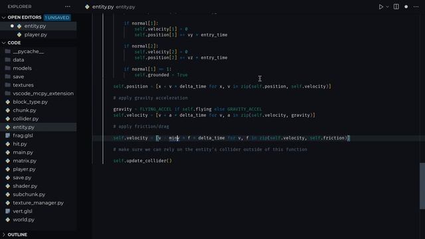
Task: Expand the textures folder
Action: (23, 85)
